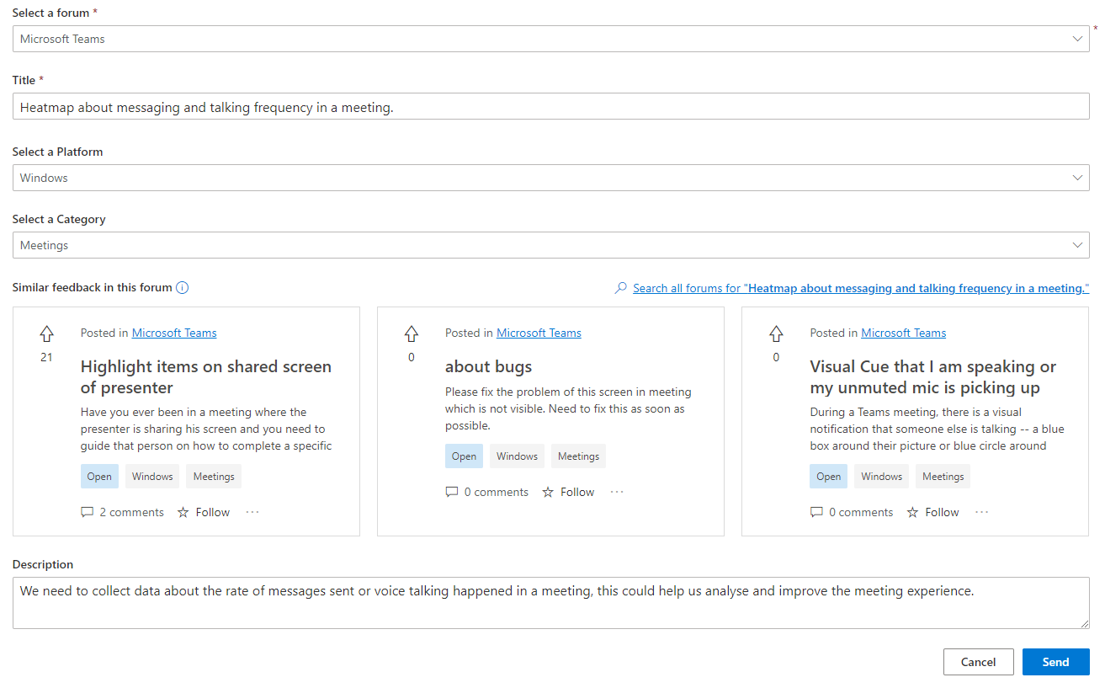The image size is (1105, 688).
Task: Click the search magnifier icon
Action: 622,287
